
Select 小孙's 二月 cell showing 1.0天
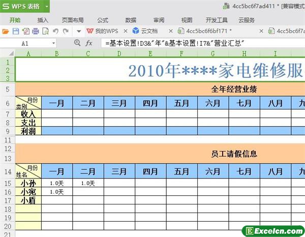[88, 183]
